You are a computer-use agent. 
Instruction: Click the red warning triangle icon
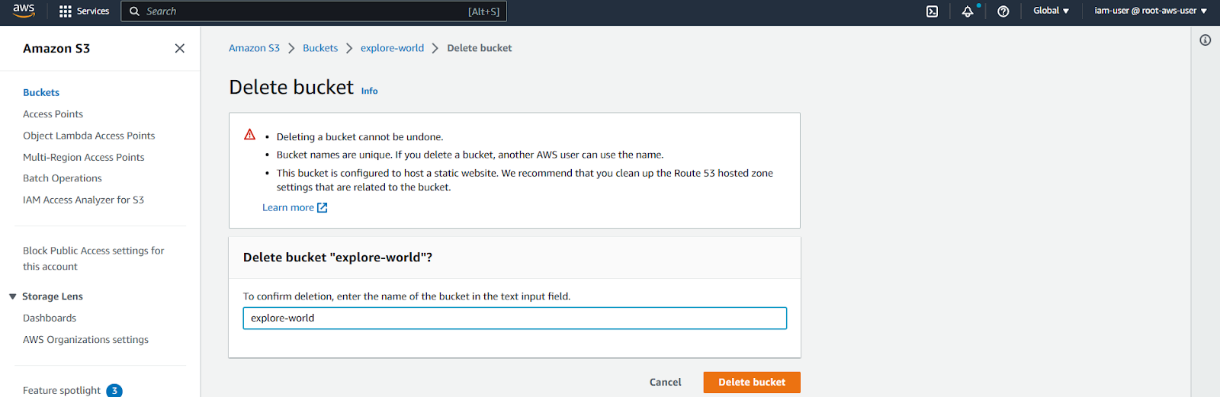[249, 134]
